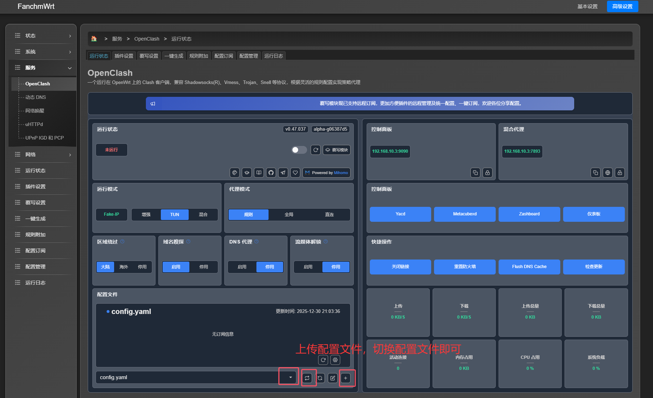Click the plus icon to upload config file
This screenshot has height=398, width=653.
point(346,378)
